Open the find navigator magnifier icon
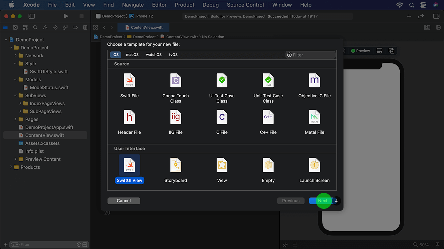This screenshot has height=249, width=444. pyautogui.click(x=35, y=28)
